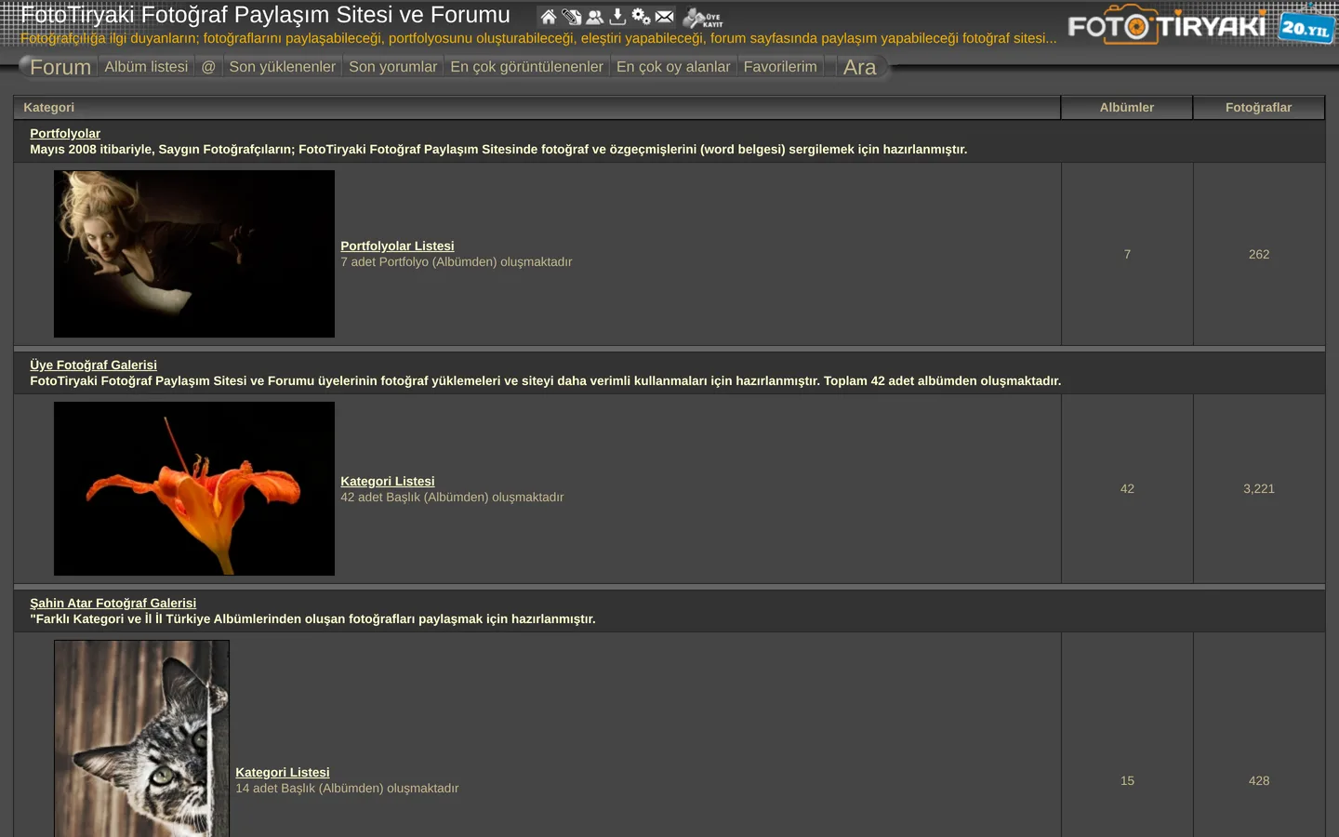Viewport: 1339px width, 837px height.
Task: Click Ara to search
Action: click(860, 67)
